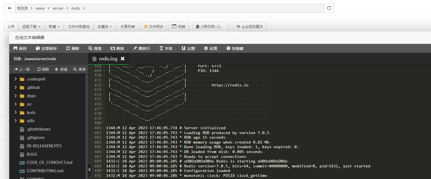Image resolution: width=431 pixels, height=179 pixels.
Task: Open the .gitignore file
Action: point(36,138)
